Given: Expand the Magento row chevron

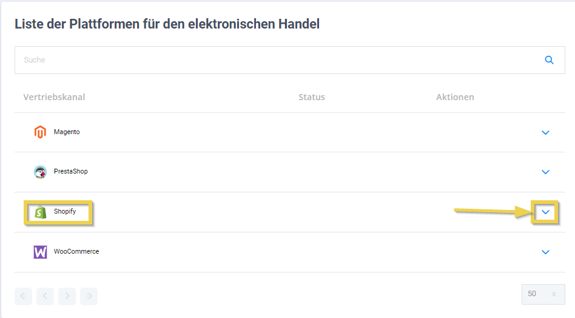Looking at the screenshot, I should [x=545, y=132].
